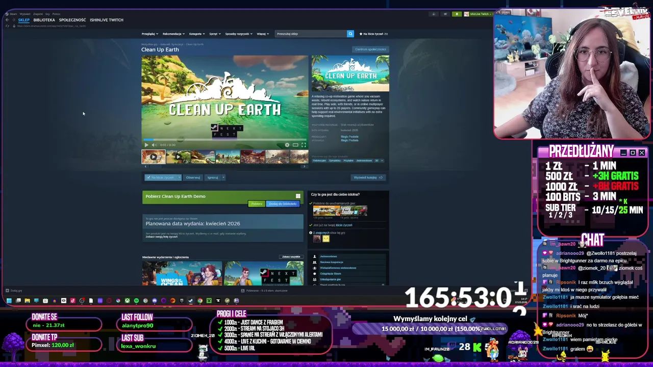Click 'Dodaj grę' at bottom left
The width and height of the screenshot is (653, 367).
coord(14,291)
